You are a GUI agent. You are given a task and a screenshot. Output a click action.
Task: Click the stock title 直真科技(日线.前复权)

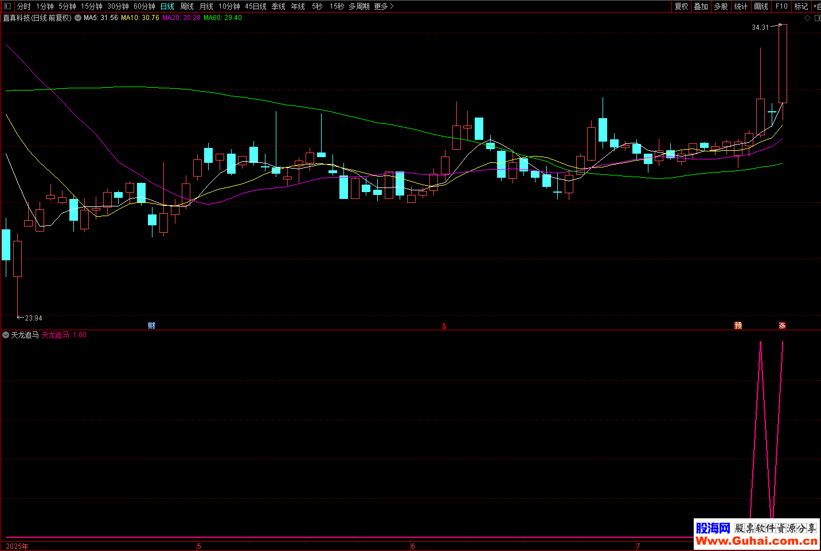coord(37,18)
